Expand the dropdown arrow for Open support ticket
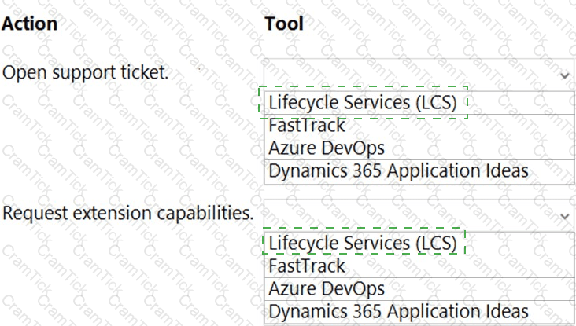The image size is (576, 326). (564, 75)
